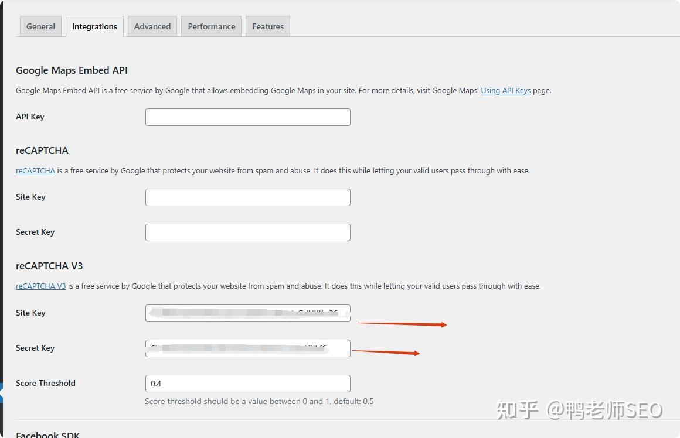
Task: Click the Google Maps Embed API heading
Action: pyautogui.click(x=72, y=70)
